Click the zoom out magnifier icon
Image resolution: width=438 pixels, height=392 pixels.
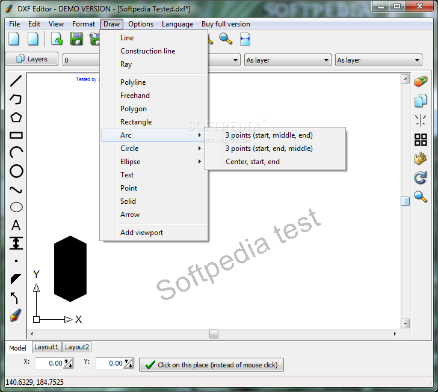point(226,39)
